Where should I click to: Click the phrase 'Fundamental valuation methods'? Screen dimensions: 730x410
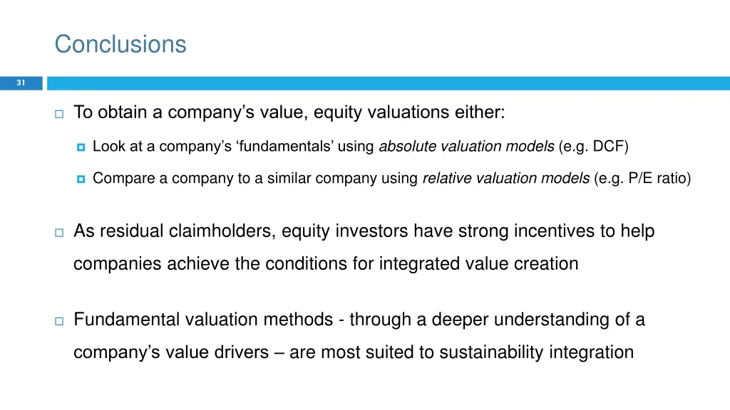click(x=203, y=320)
